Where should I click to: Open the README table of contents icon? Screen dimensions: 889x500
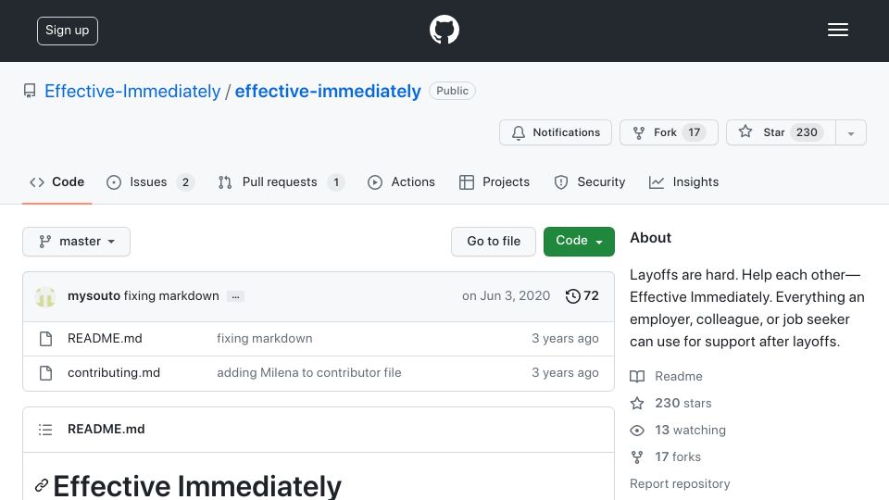[45, 430]
